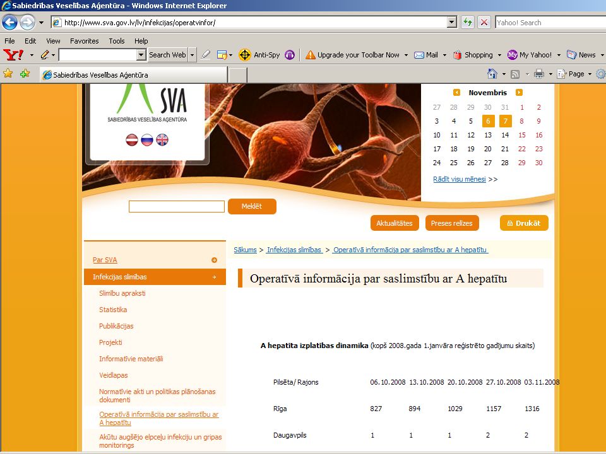Open Publikācijas sidebar link
606x454 pixels.
[116, 326]
